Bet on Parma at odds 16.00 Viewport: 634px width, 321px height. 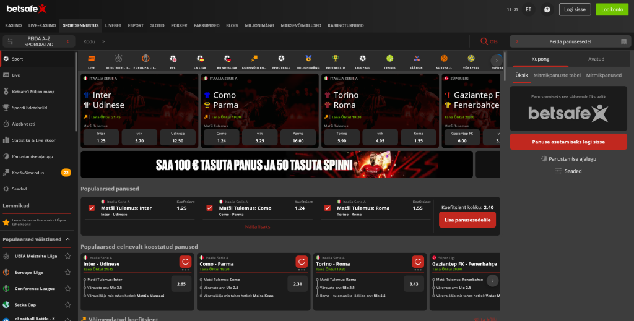(x=298, y=137)
